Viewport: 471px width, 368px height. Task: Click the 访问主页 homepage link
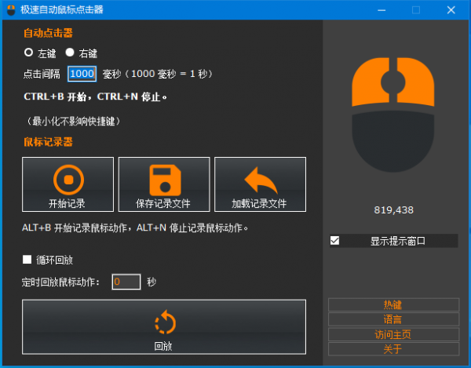pyautogui.click(x=394, y=334)
